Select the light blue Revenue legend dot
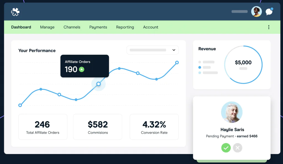The width and height of the screenshot is (283, 164). (200, 73)
